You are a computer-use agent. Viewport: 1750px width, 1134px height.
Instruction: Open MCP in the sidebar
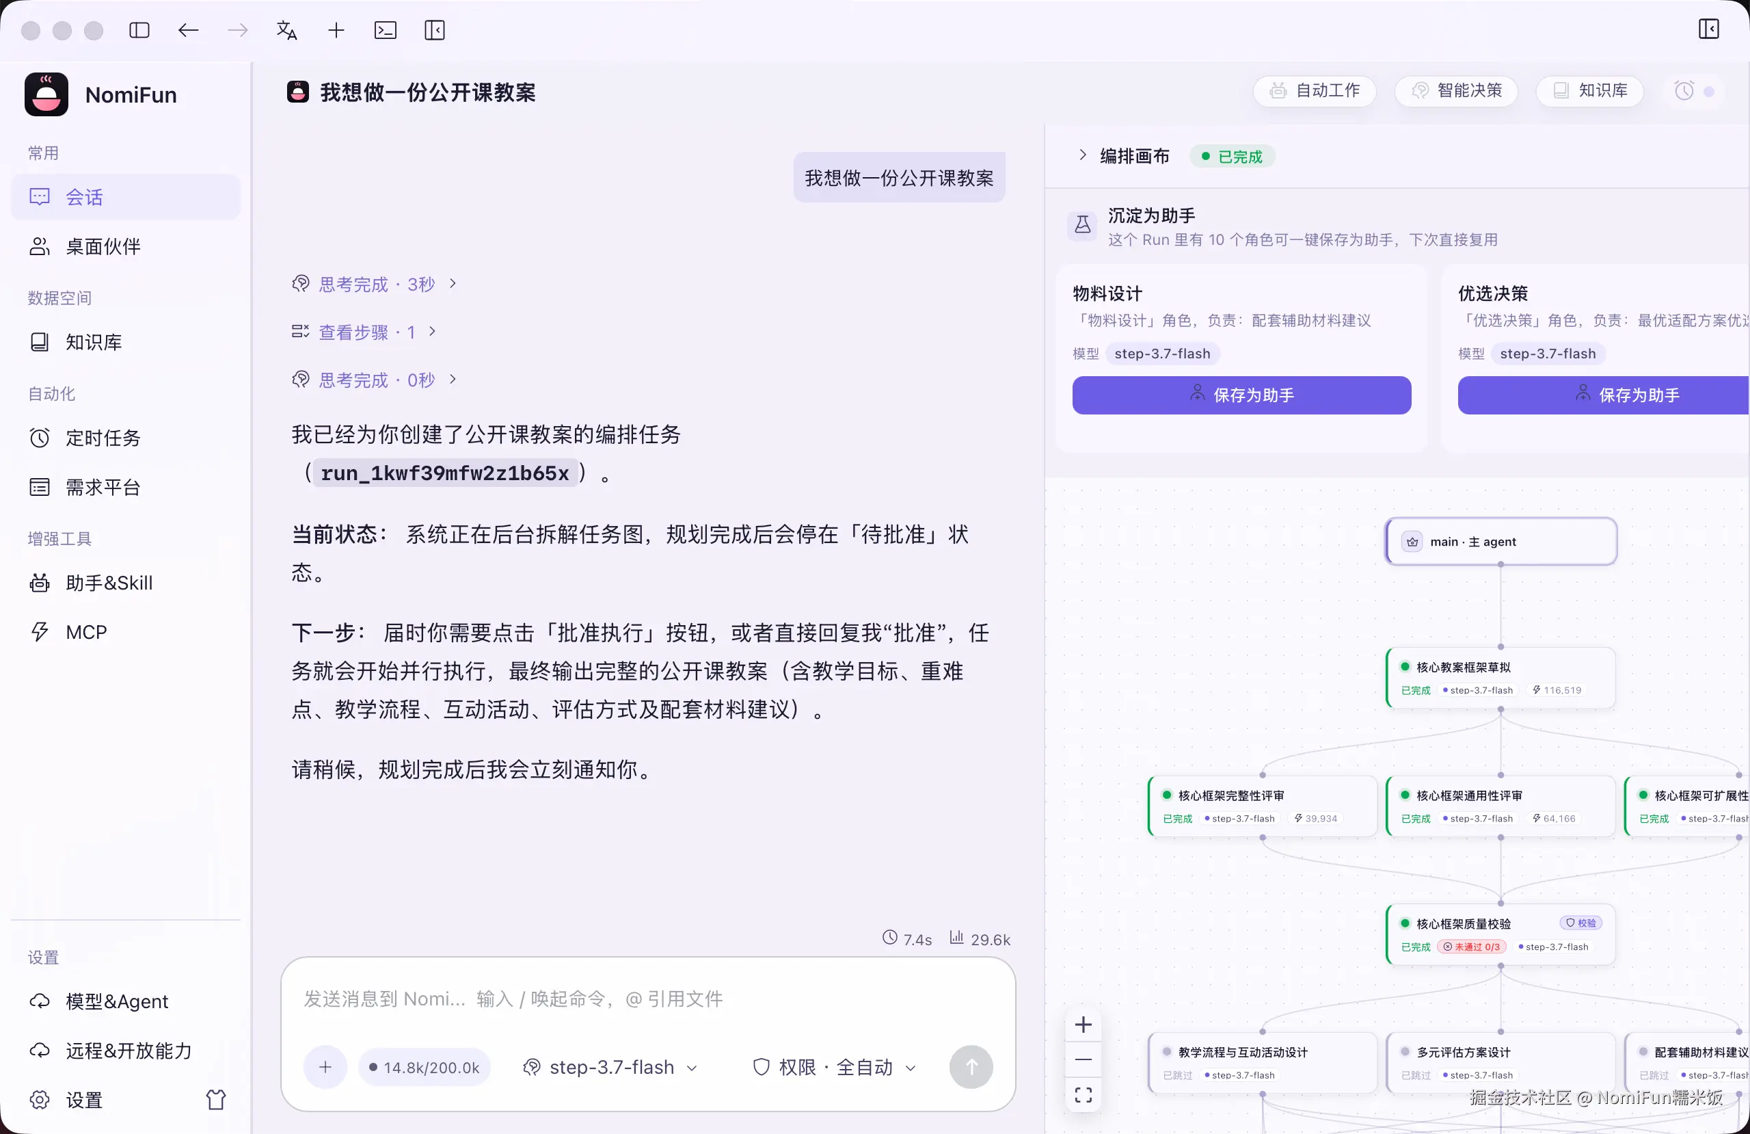coord(126,631)
